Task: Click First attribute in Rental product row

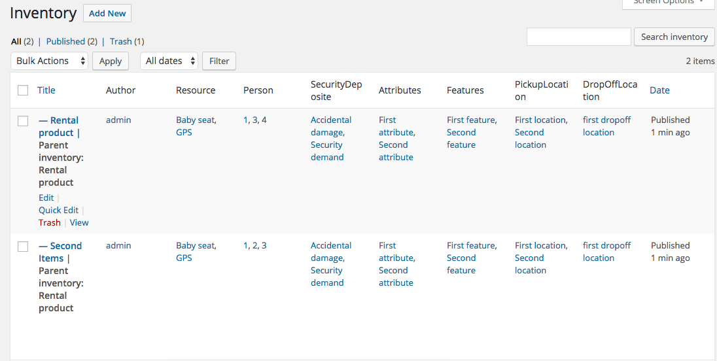Action: click(x=396, y=127)
